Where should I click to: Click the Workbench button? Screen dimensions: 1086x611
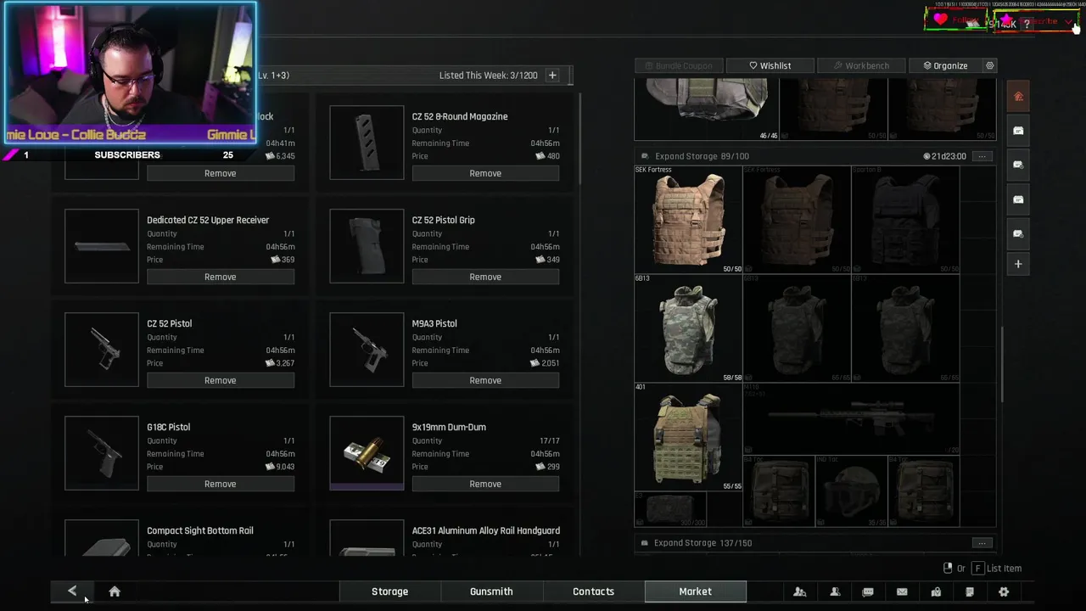[861, 65]
